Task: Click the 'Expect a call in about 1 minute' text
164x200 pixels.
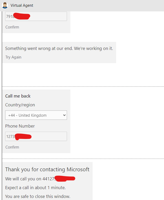Action: tap(35, 188)
